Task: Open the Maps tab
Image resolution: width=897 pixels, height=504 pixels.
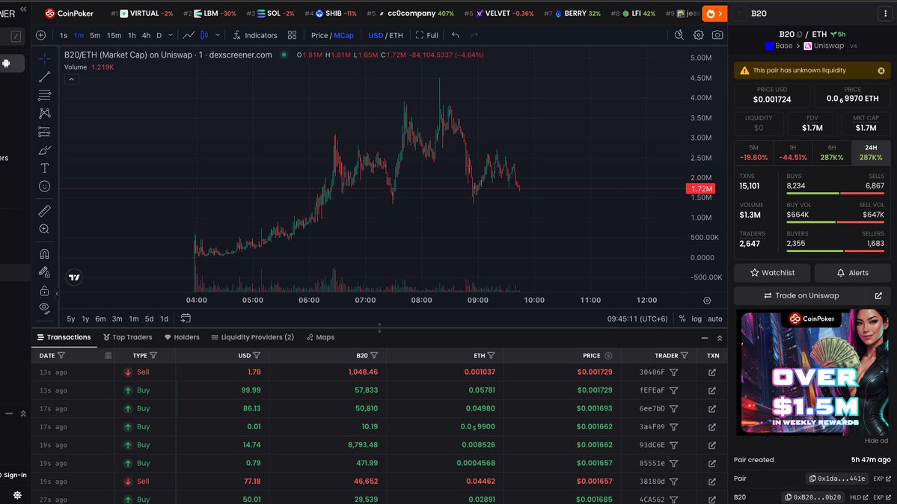Action: 320,337
